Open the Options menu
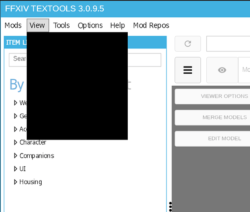 coord(90,25)
